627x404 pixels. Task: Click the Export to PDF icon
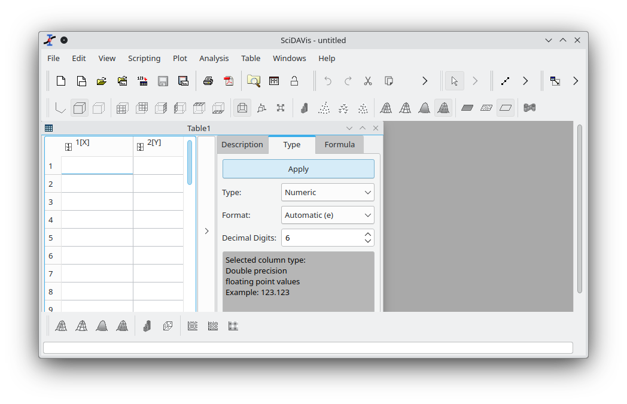point(229,81)
